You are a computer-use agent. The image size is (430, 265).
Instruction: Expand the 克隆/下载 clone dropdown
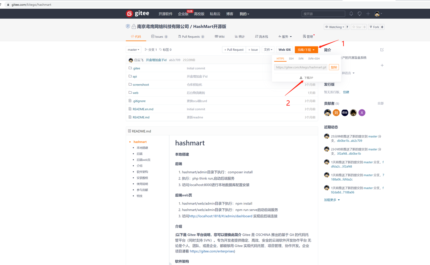[x=306, y=49]
